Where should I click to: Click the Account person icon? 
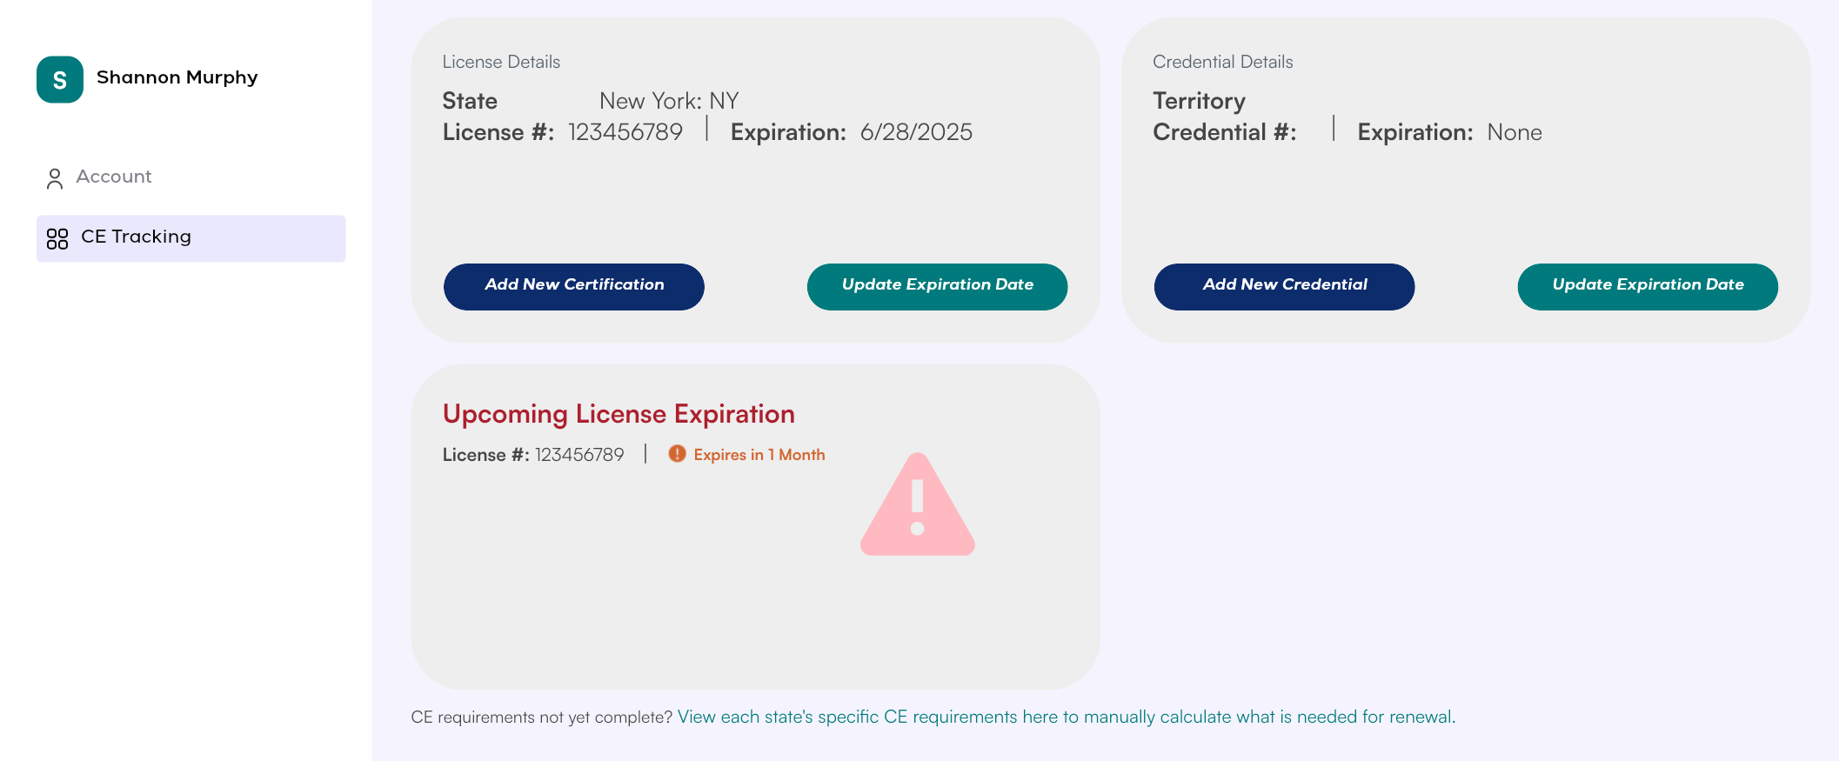[55, 178]
